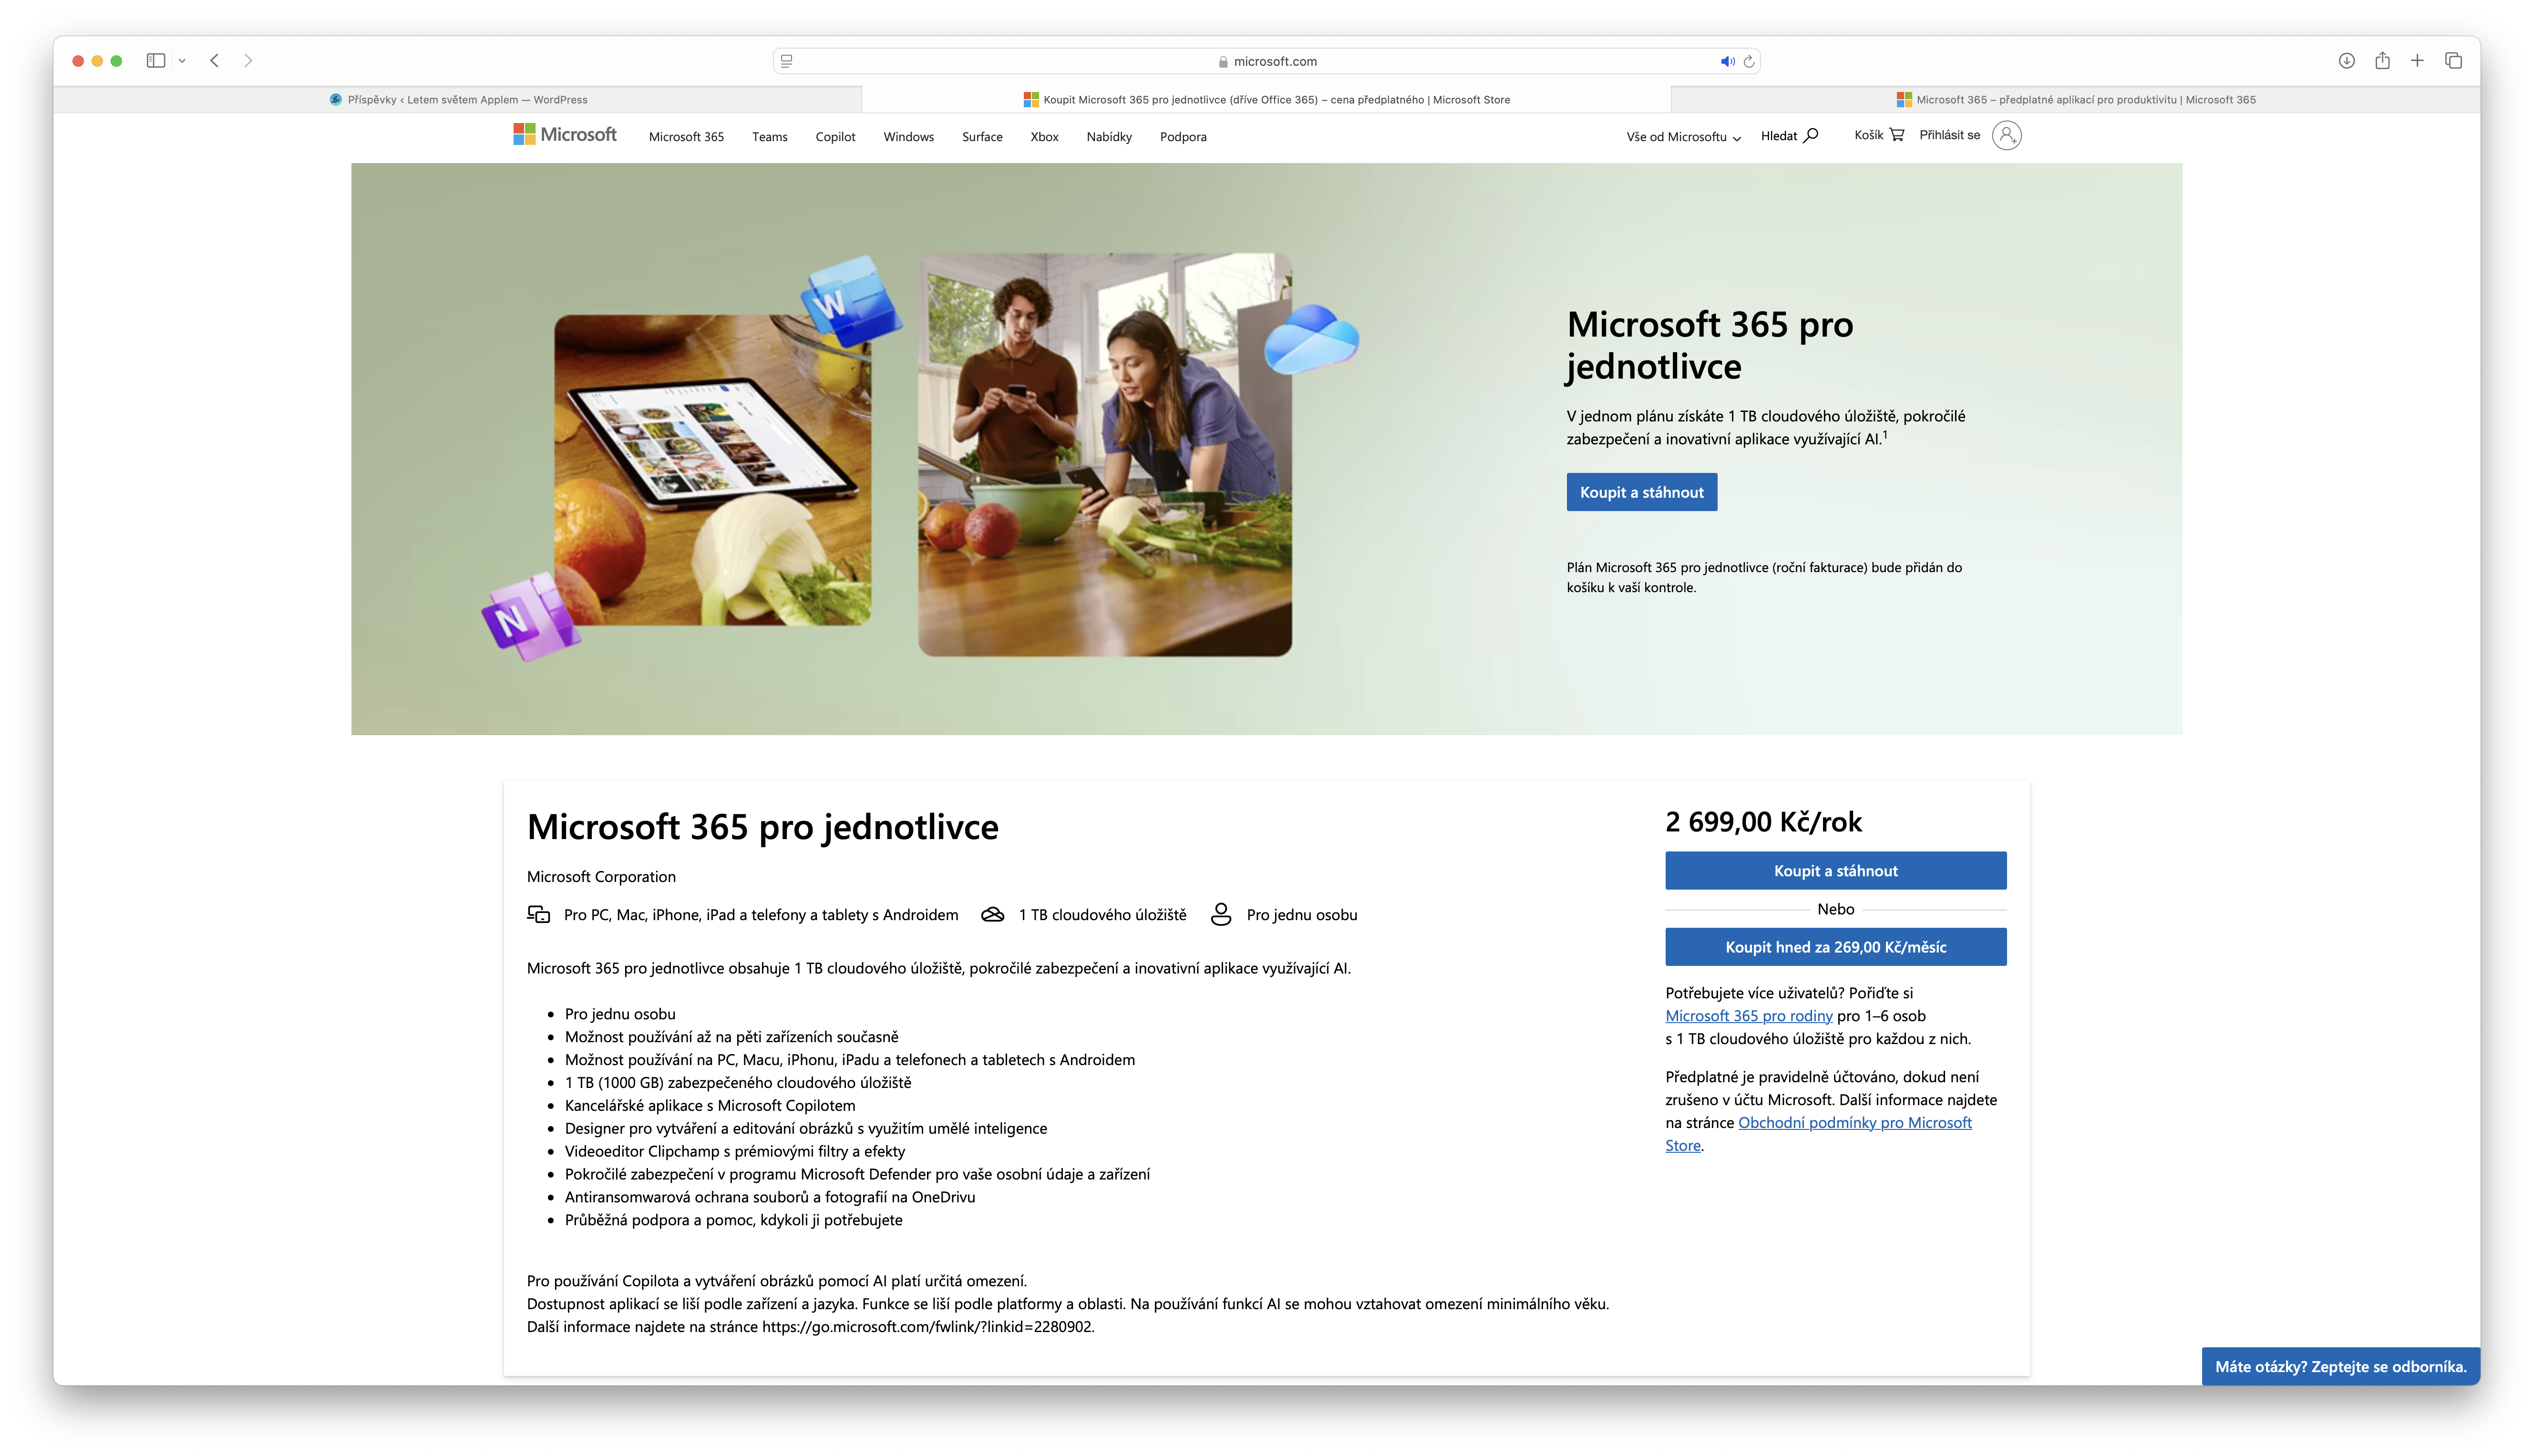
Task: Show tab overview icon
Action: (x=2453, y=61)
